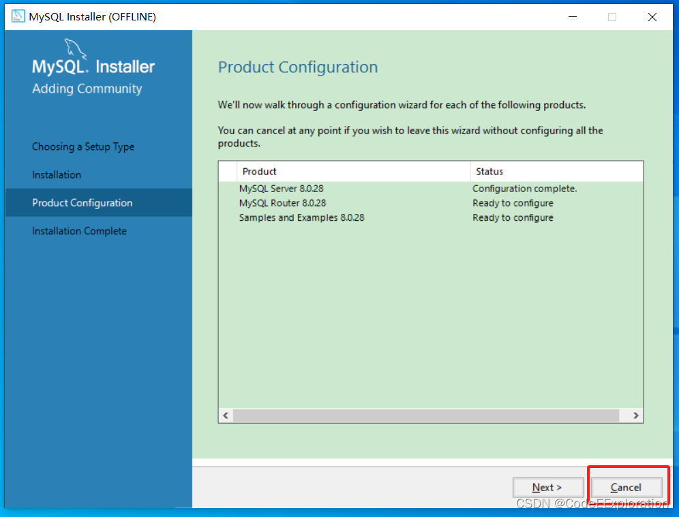Select the MySQL Router 8.0.28 row
This screenshot has height=517, width=679.
point(430,203)
